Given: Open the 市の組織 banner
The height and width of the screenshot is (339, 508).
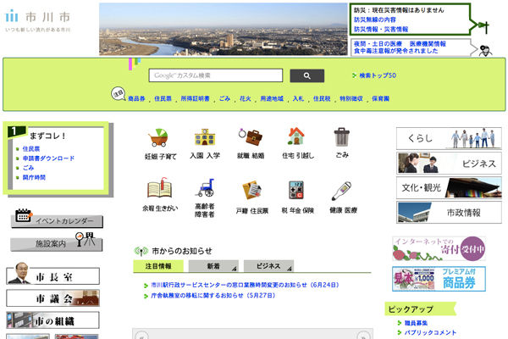Looking at the screenshot, I should tap(52, 320).
